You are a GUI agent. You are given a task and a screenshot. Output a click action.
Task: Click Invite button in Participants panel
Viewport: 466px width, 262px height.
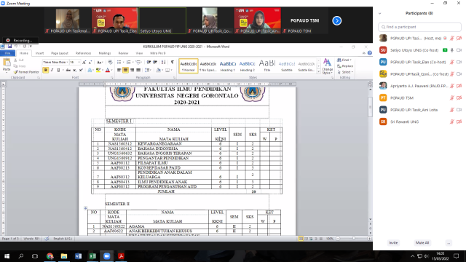point(393,242)
